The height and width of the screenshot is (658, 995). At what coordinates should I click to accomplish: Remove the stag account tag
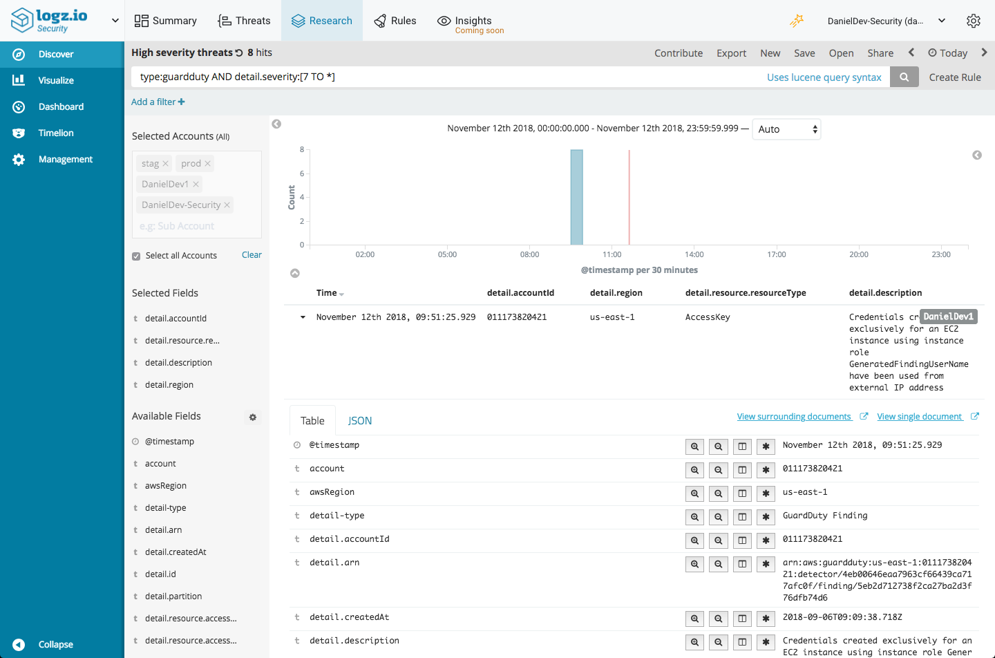(165, 164)
